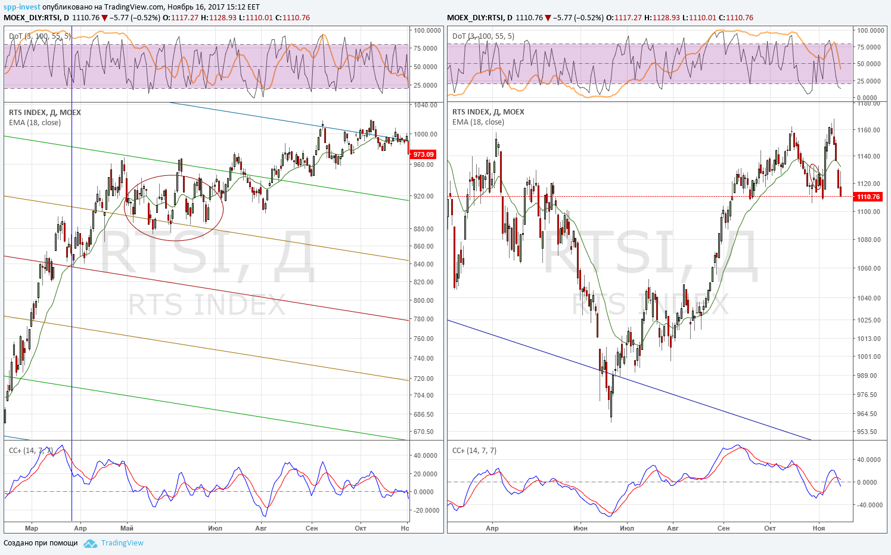This screenshot has width=891, height=555.
Task: Click RTS INDEX title in left chart
Action: click(45, 113)
